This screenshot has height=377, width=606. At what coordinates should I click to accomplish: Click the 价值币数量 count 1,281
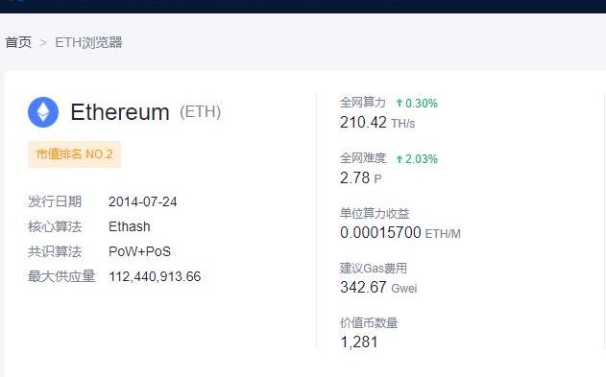(x=358, y=342)
